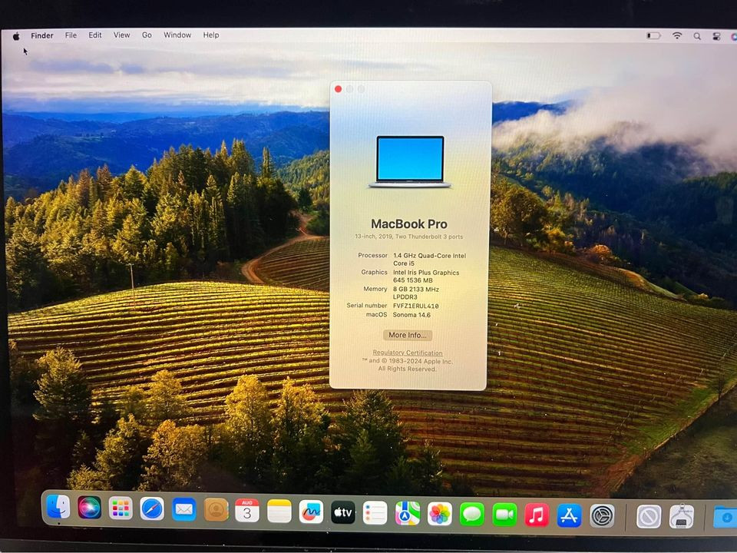Screen dimensions: 737x553
Task: Open the Maps app in dock
Action: coord(408,513)
